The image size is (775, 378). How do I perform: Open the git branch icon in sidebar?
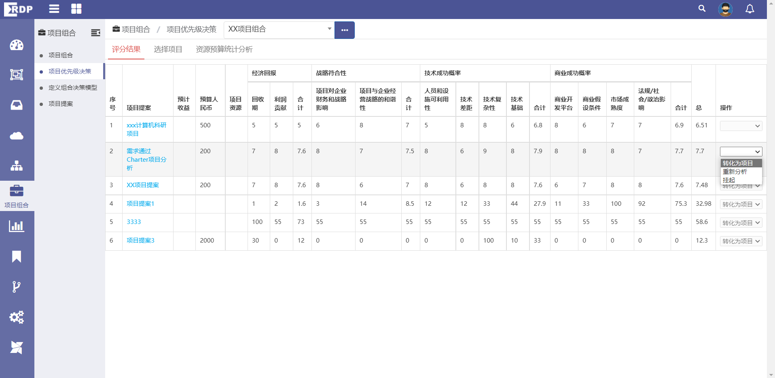[x=17, y=287]
